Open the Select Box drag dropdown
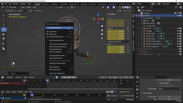The image size is (183, 103). [x=39, y=11]
